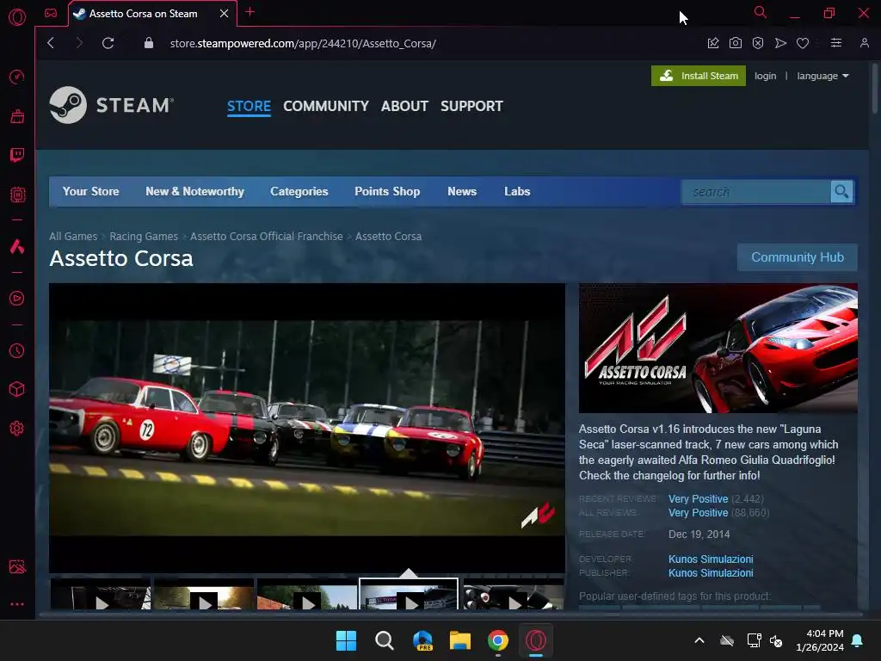The height and width of the screenshot is (661, 881).
Task: Open Aria AI sidebar icon
Action: (x=17, y=246)
